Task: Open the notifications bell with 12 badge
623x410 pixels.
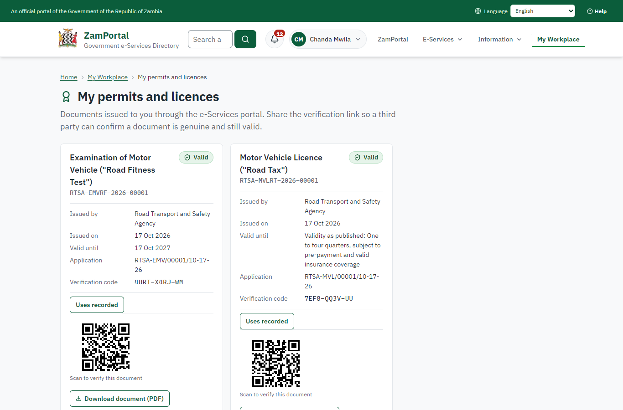Action: [275, 39]
